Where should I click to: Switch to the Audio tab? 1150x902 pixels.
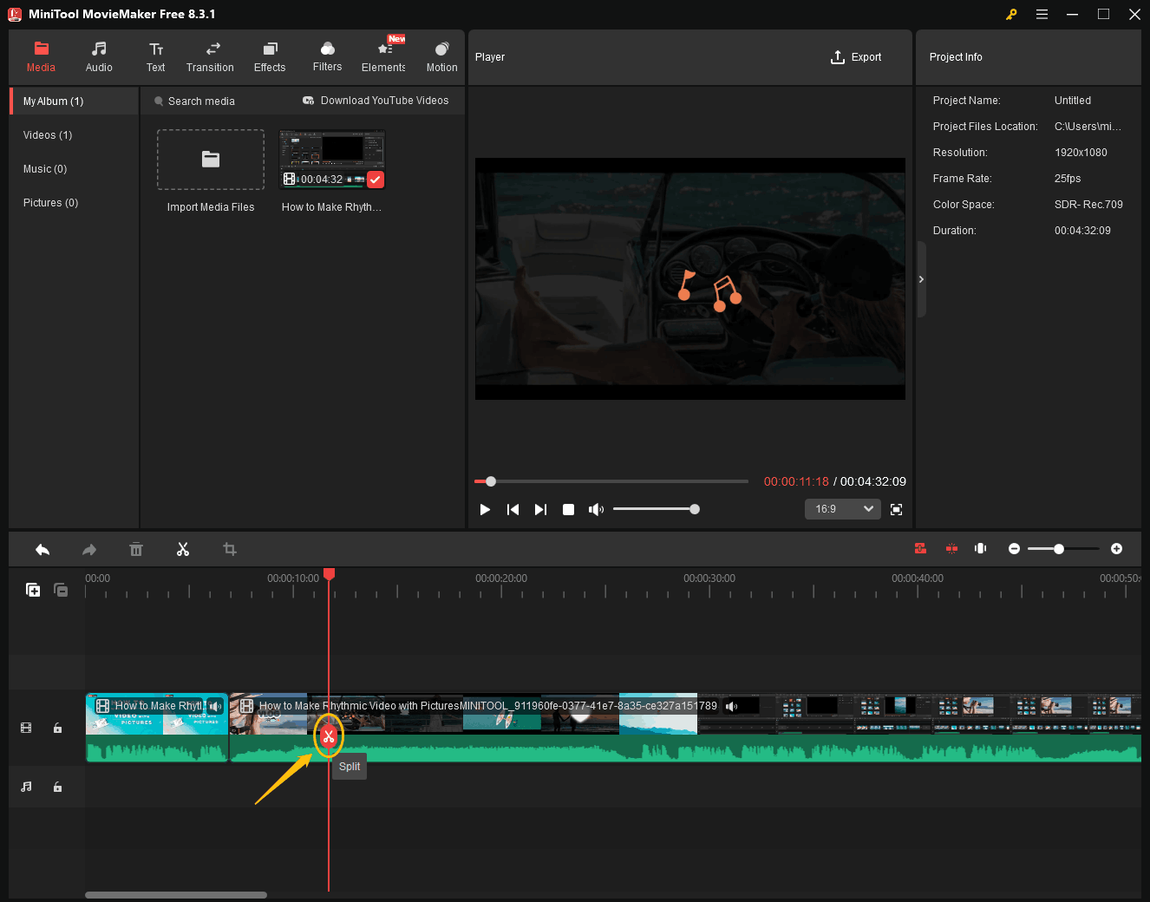tap(98, 56)
